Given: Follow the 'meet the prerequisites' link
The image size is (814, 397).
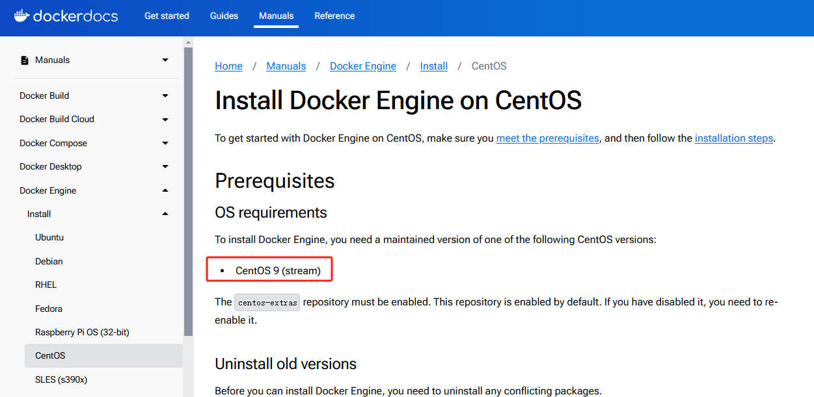Looking at the screenshot, I should pyautogui.click(x=548, y=138).
